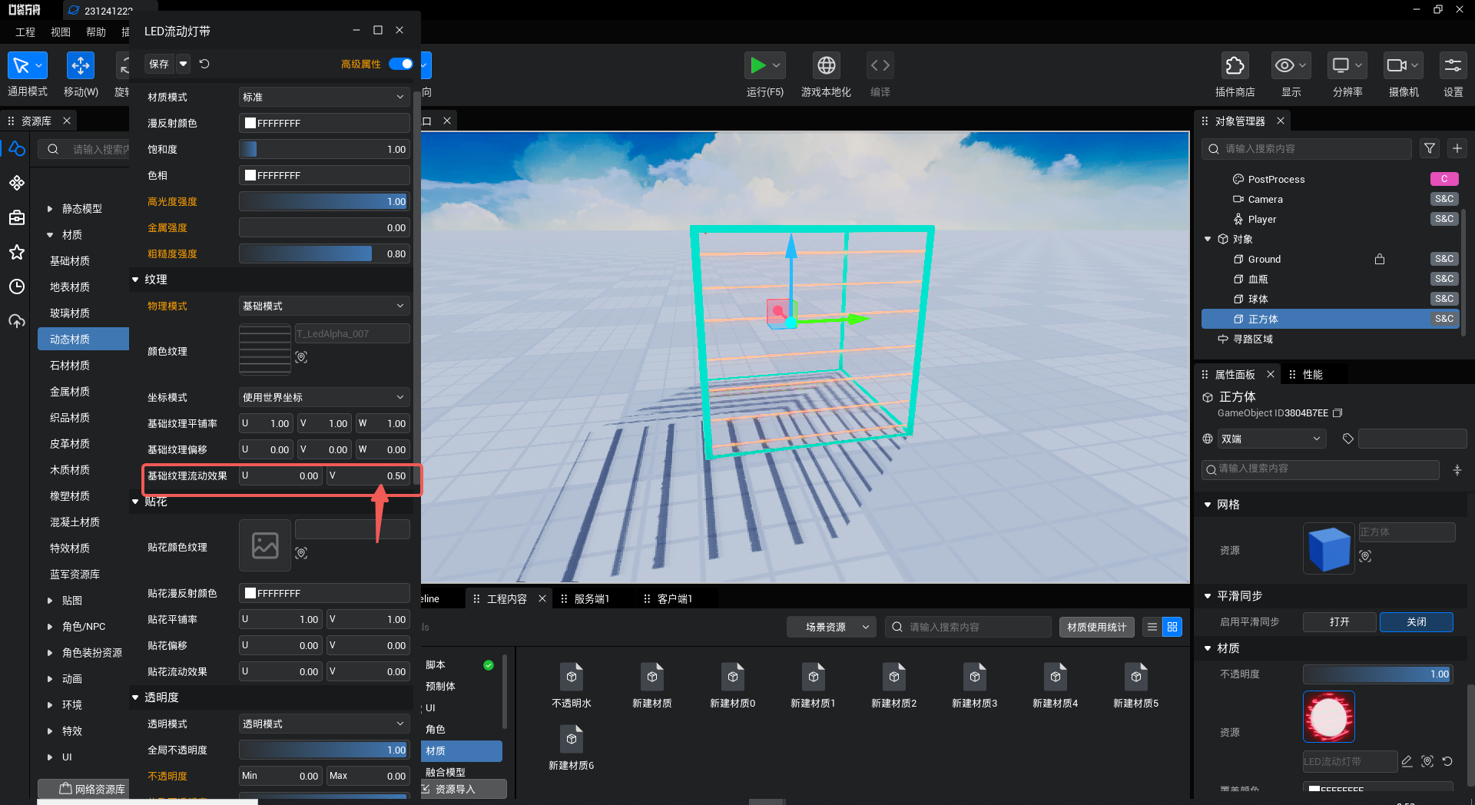
Task: Open the 帮助 menu
Action: click(96, 31)
